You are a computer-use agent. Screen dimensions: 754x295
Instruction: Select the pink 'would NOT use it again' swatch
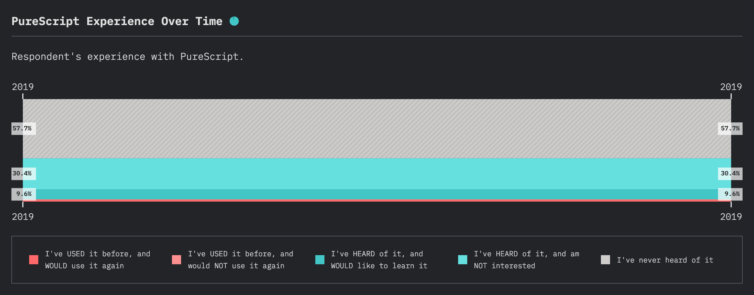177,260
